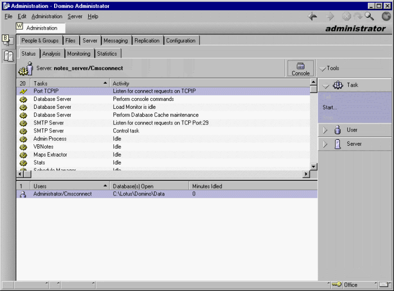Expand the Server section triangle
This screenshot has height=291, width=394.
(x=326, y=144)
